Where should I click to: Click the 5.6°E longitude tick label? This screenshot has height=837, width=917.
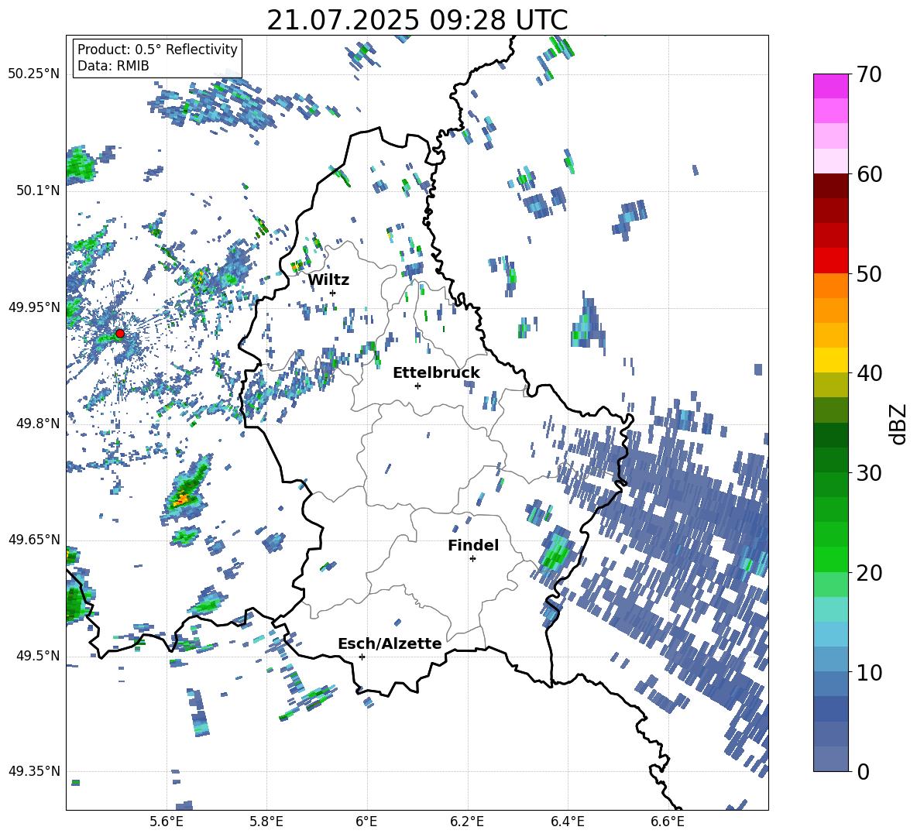(167, 822)
